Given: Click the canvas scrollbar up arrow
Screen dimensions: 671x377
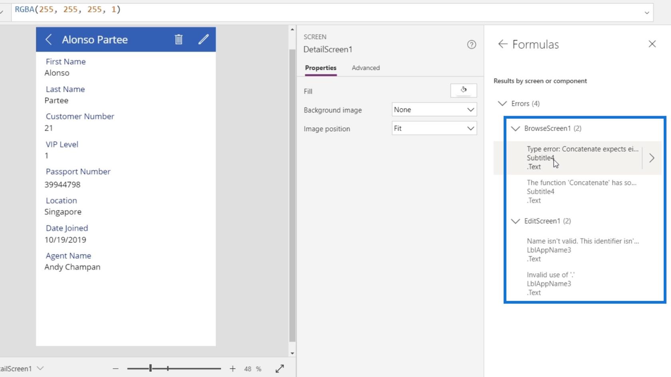Looking at the screenshot, I should pos(292,30).
